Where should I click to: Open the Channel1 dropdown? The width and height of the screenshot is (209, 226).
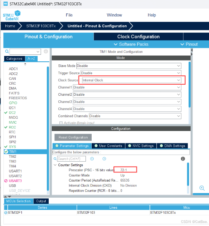pyautogui.click(x=127, y=87)
